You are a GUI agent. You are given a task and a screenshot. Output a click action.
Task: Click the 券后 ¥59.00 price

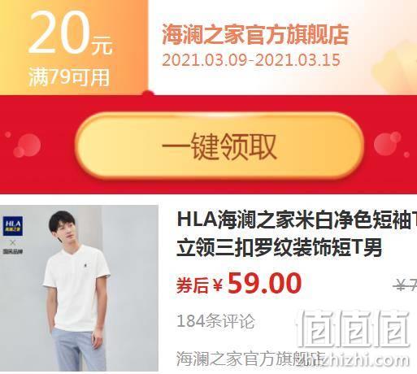(239, 284)
